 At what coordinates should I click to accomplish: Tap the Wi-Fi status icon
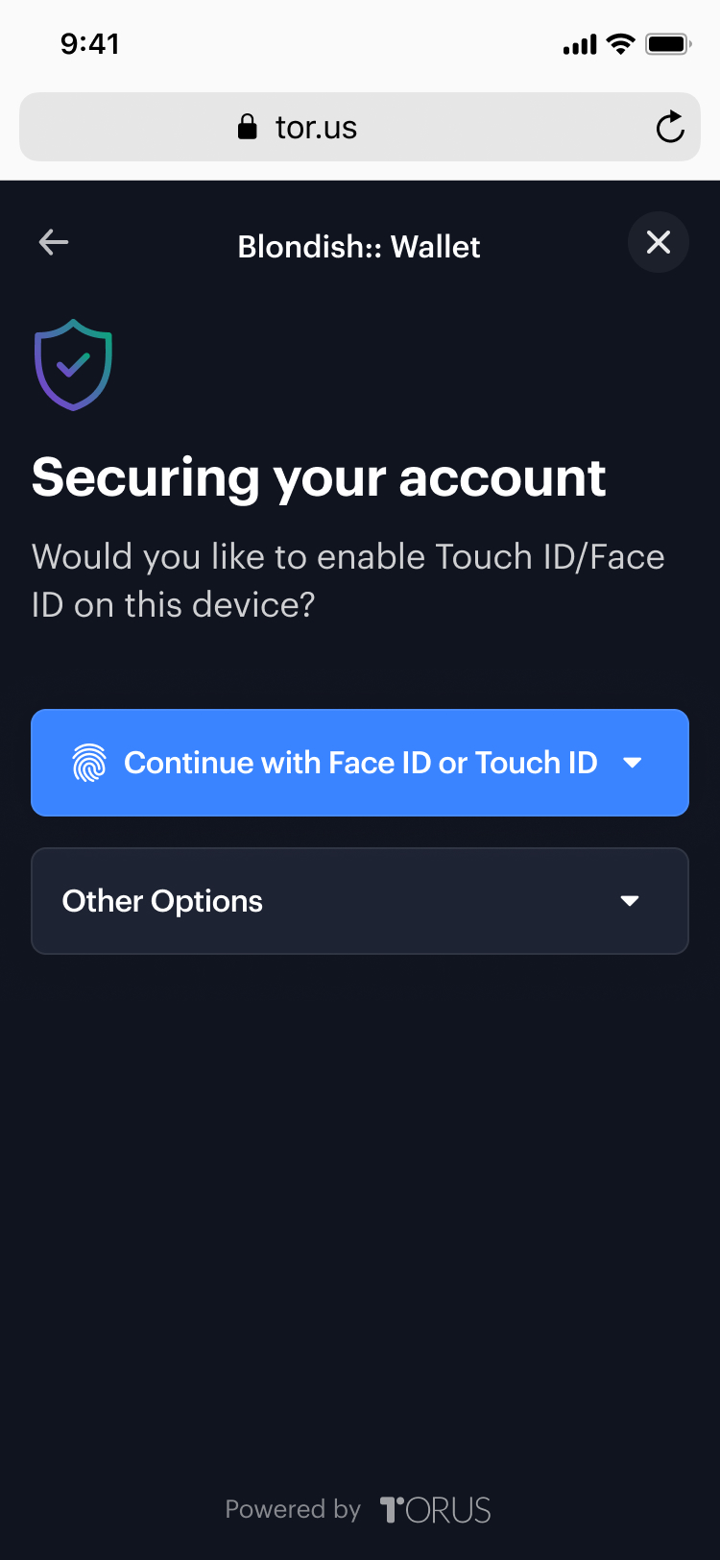621,44
